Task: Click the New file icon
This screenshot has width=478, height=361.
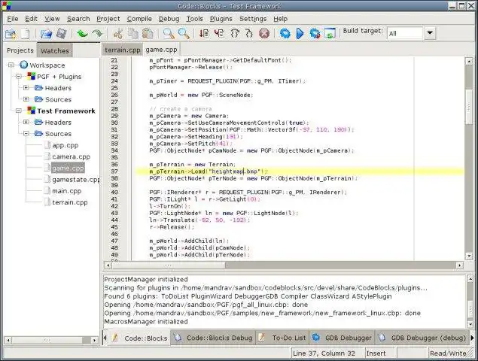Action: tap(25, 34)
